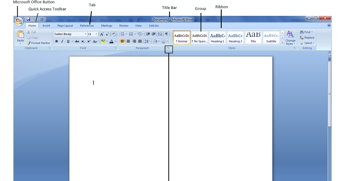
Task: Apply the yellow Text Highlight Color
Action: 103,41
